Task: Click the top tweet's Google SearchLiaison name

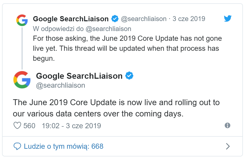Action: (71, 19)
